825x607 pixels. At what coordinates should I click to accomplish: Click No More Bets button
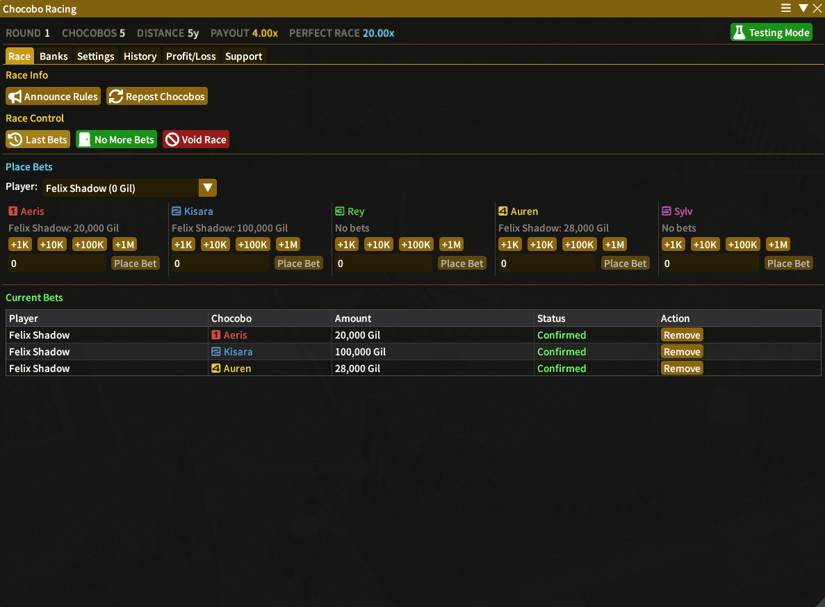(116, 140)
